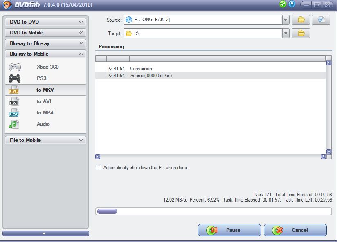
Task: Select the to MP4 conversion mode
Action: click(x=45, y=113)
